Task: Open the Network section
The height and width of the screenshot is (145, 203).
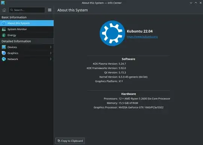Action: tap(27, 59)
